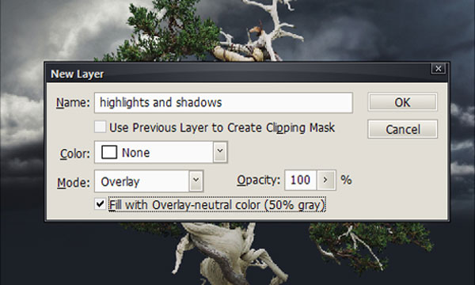Image resolution: width=475 pixels, height=285 pixels.
Task: Click the Mode label
Action: (x=74, y=183)
